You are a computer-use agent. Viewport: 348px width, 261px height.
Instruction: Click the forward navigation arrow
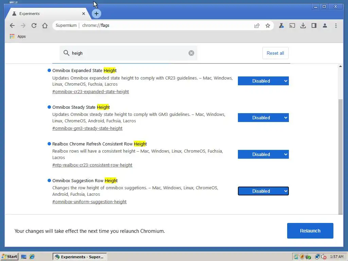click(23, 25)
